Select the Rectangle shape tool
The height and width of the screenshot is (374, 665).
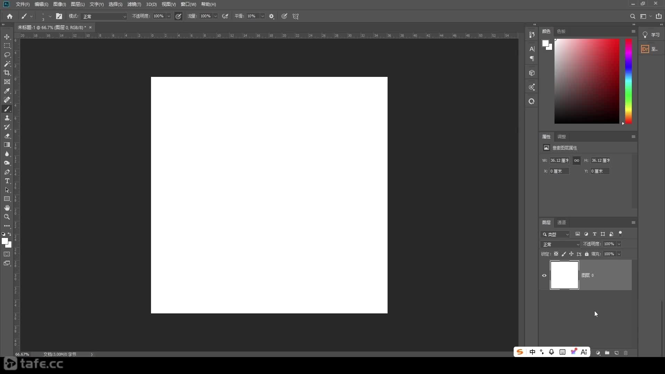[7, 199]
